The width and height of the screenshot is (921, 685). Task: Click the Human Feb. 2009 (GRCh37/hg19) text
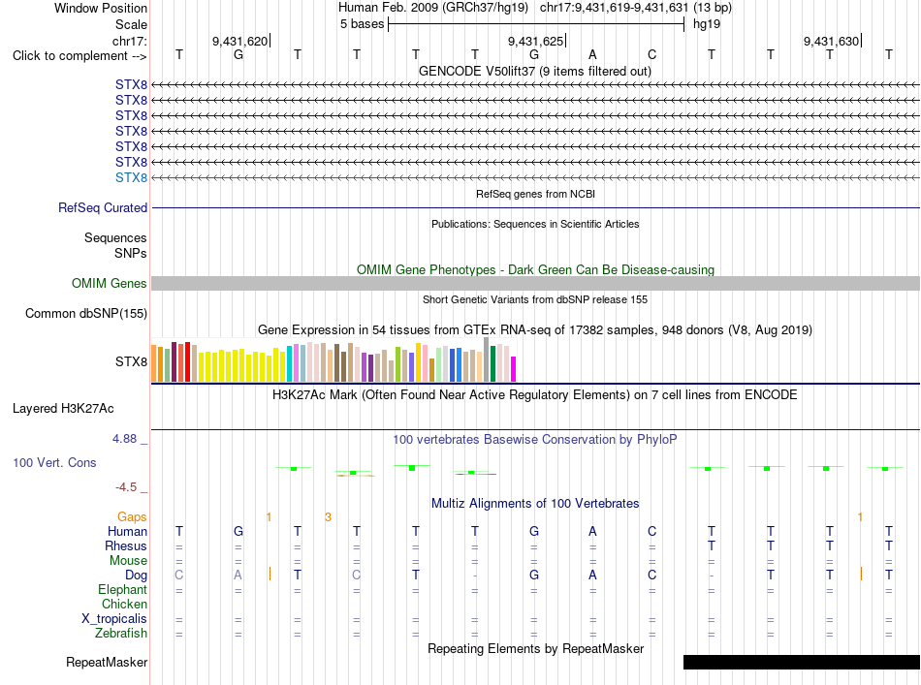433,8
